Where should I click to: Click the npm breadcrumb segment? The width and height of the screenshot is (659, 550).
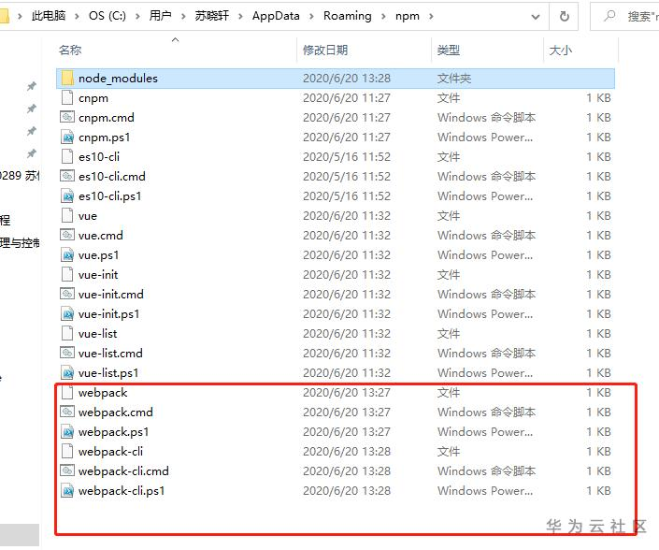408,16
